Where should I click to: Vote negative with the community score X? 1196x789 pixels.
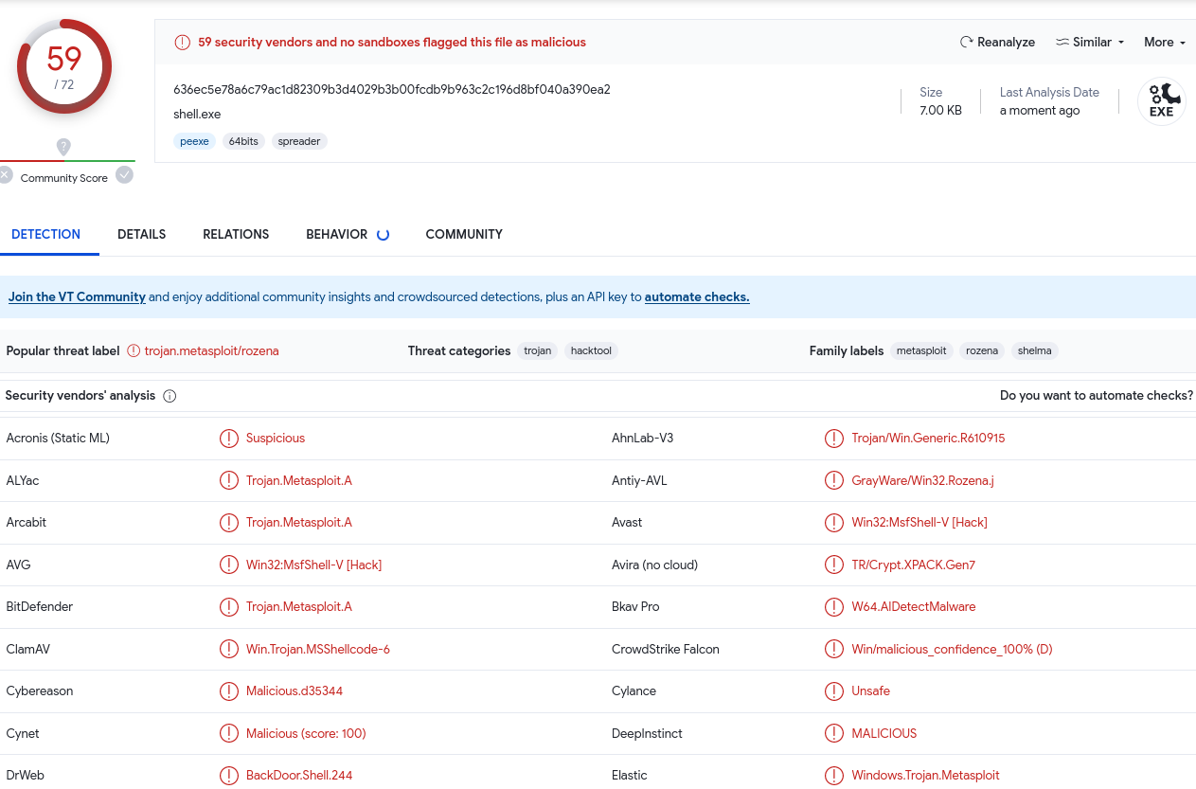click(7, 175)
